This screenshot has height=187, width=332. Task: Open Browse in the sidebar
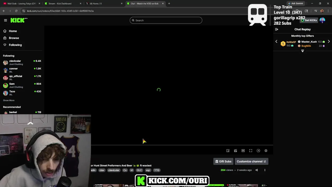(14, 38)
